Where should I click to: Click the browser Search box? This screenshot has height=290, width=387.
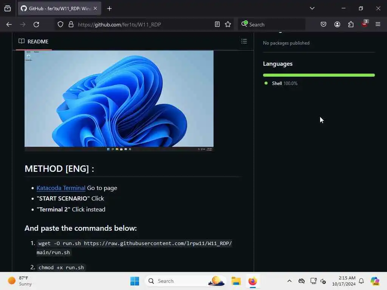pos(271,25)
